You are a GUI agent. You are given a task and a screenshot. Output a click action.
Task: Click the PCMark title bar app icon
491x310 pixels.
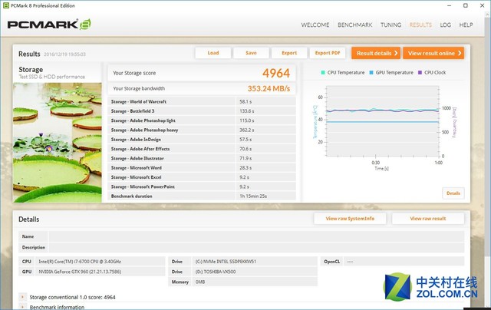click(5, 5)
